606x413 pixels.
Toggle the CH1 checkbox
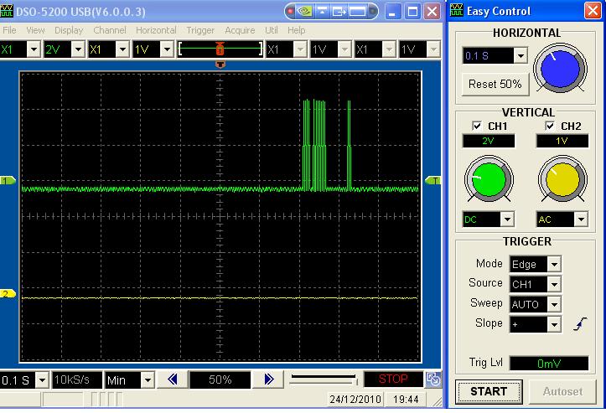[478, 126]
